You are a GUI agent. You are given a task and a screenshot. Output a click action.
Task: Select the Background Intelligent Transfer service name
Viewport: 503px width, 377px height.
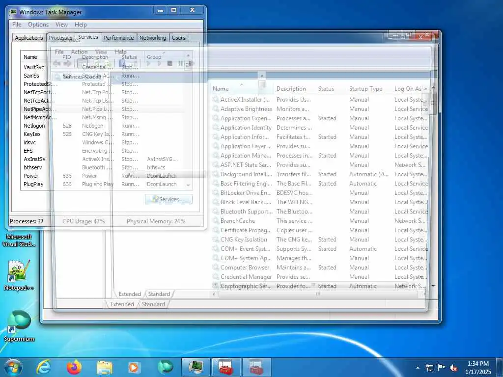coord(246,174)
